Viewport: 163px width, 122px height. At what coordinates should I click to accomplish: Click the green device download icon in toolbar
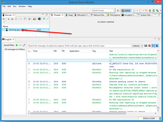(150, 10)
